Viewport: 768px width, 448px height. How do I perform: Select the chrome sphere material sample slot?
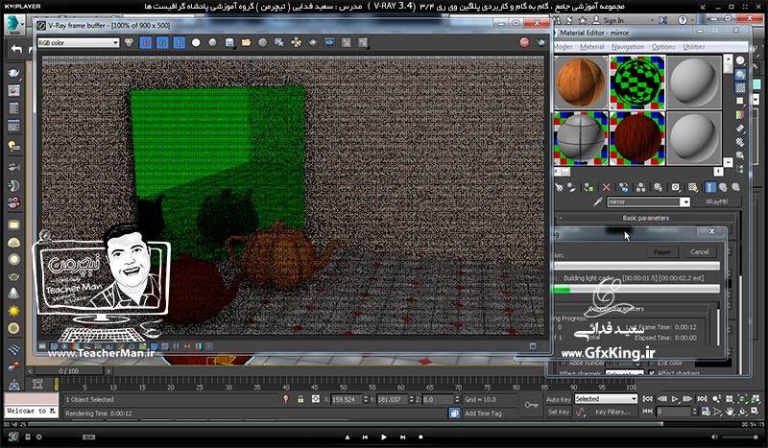pos(582,137)
